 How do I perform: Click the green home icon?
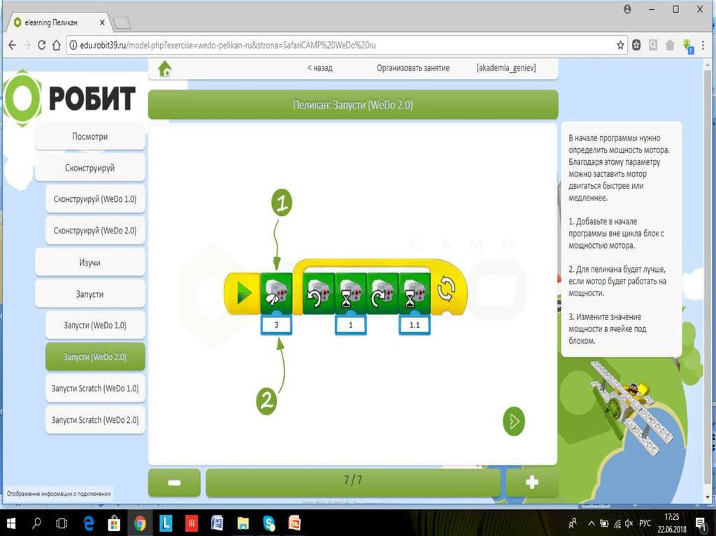click(165, 69)
